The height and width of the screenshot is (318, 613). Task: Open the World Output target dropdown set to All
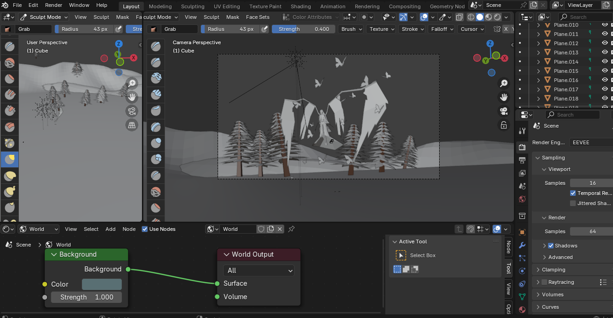258,271
